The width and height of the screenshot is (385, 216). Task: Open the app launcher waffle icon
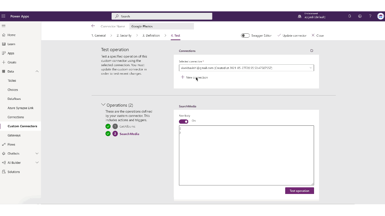[x=4, y=16]
